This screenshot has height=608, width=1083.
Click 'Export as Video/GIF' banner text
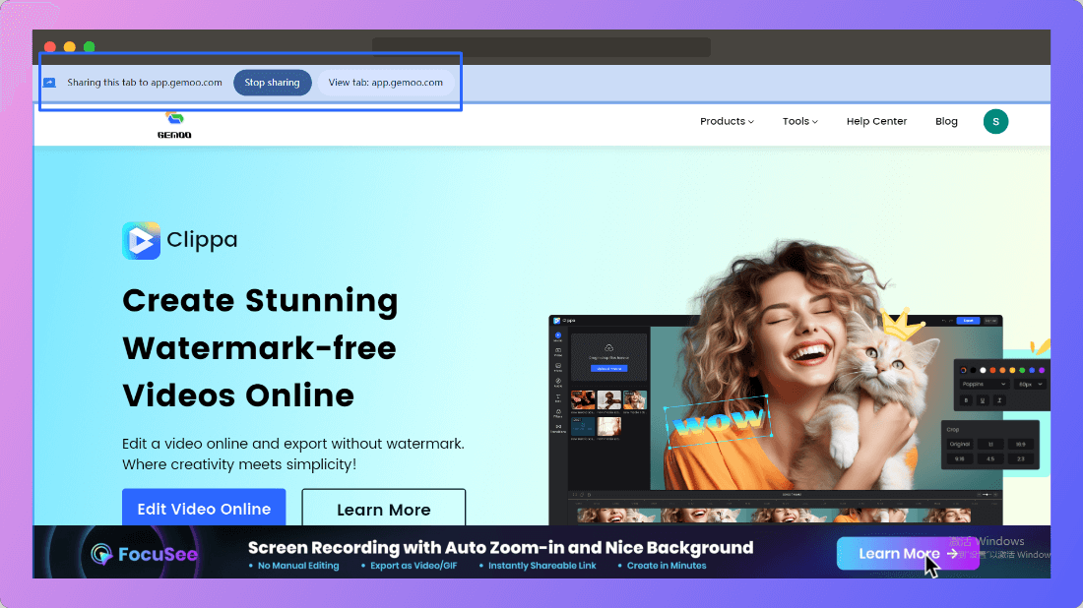(x=414, y=566)
